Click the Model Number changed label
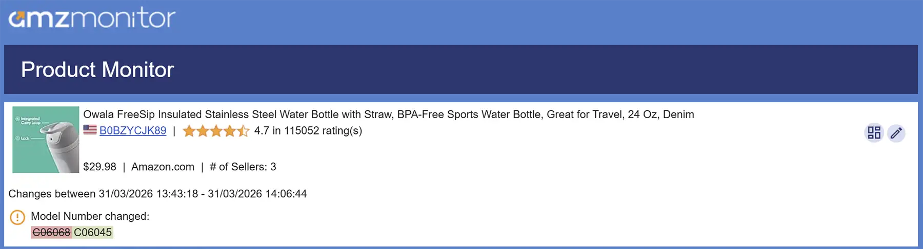923x249 pixels. pyautogui.click(x=90, y=216)
